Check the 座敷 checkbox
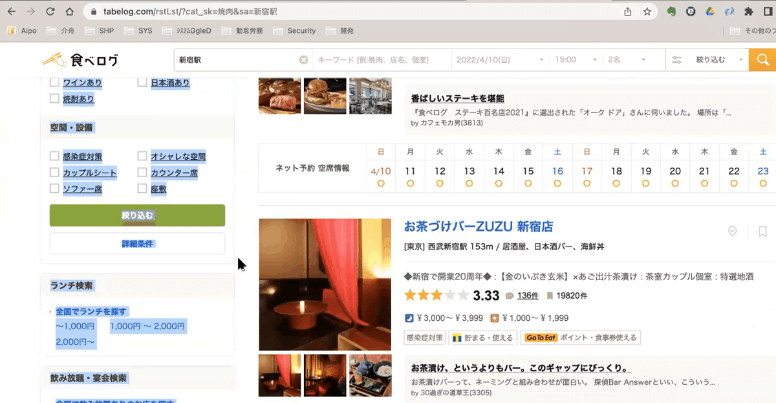The image size is (776, 403). tap(142, 189)
